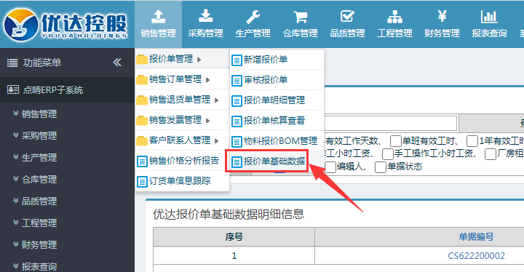Image resolution: width=524 pixels, height=272 pixels.
Task: Open 销售价格分析报告 menu entry
Action: point(182,161)
